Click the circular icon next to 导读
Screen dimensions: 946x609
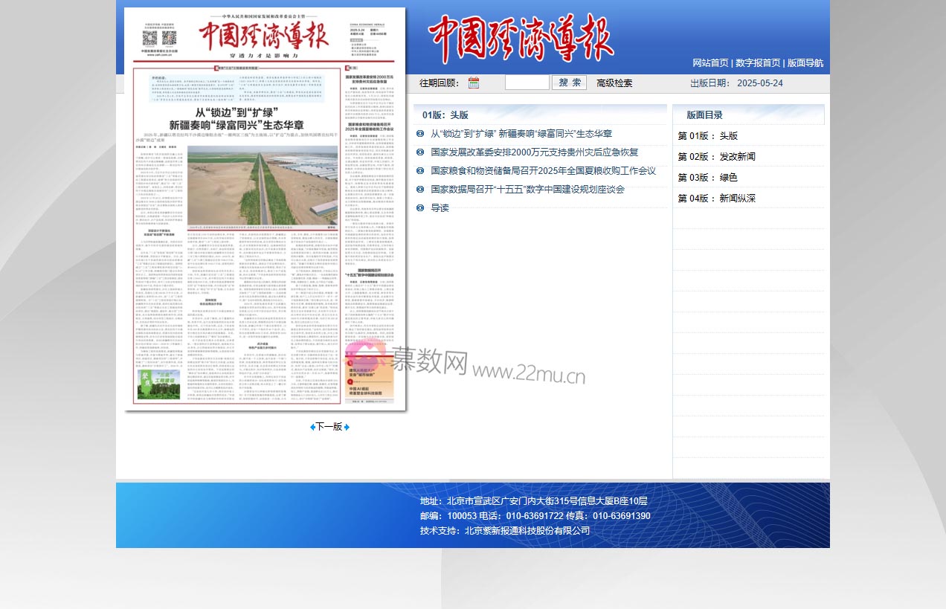420,208
